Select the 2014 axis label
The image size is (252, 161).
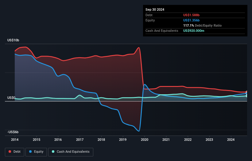tap(15, 140)
